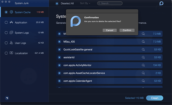This screenshot has height=105, width=172.
Task: Toggle the Deselect All radio button
Action: tap(57, 3)
